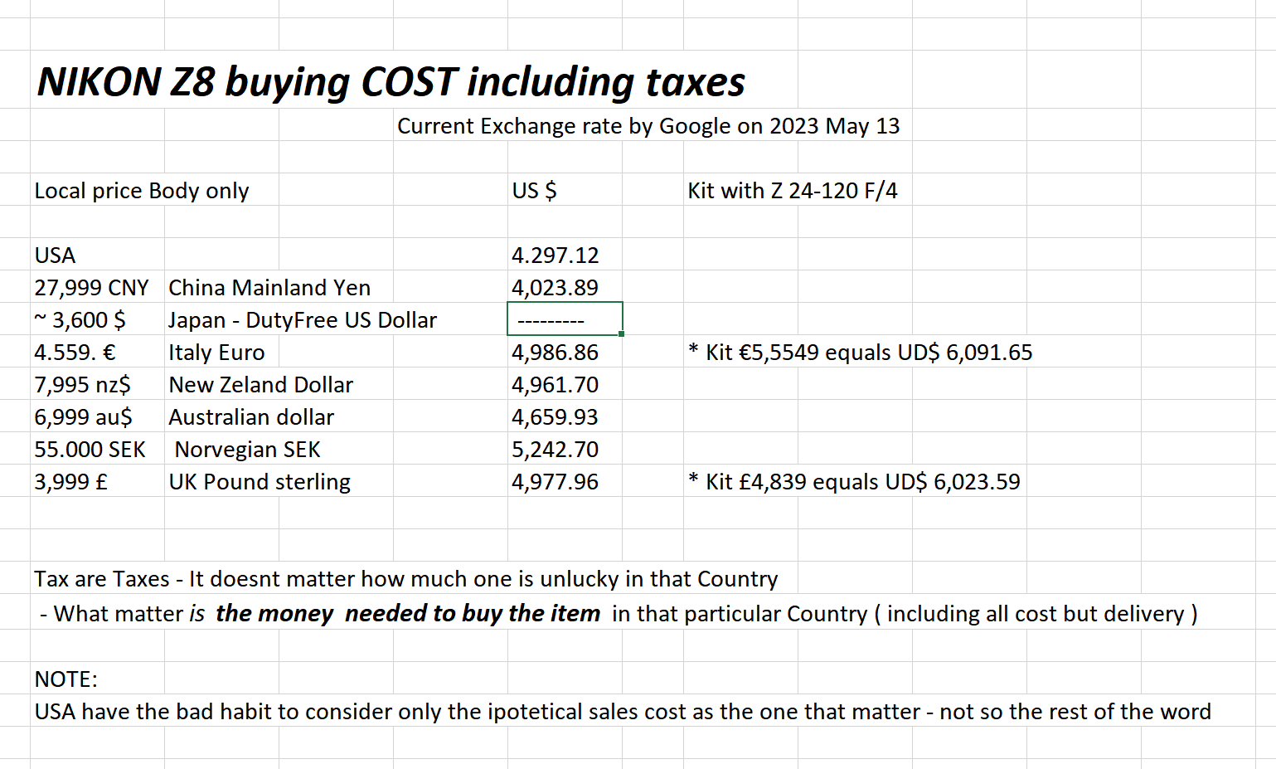Click the 5,242.70 Norvegian SEK price cell

pyautogui.click(x=555, y=450)
